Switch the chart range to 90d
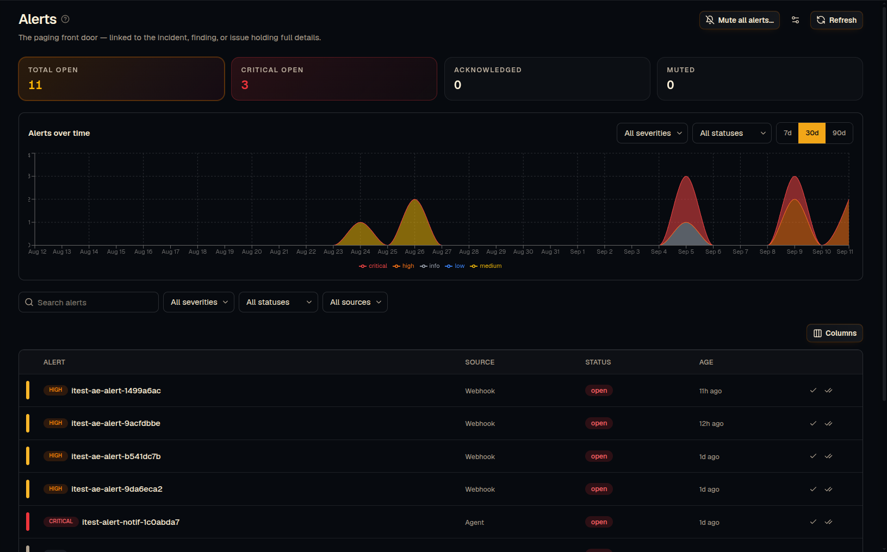The height and width of the screenshot is (552, 887). pos(839,133)
